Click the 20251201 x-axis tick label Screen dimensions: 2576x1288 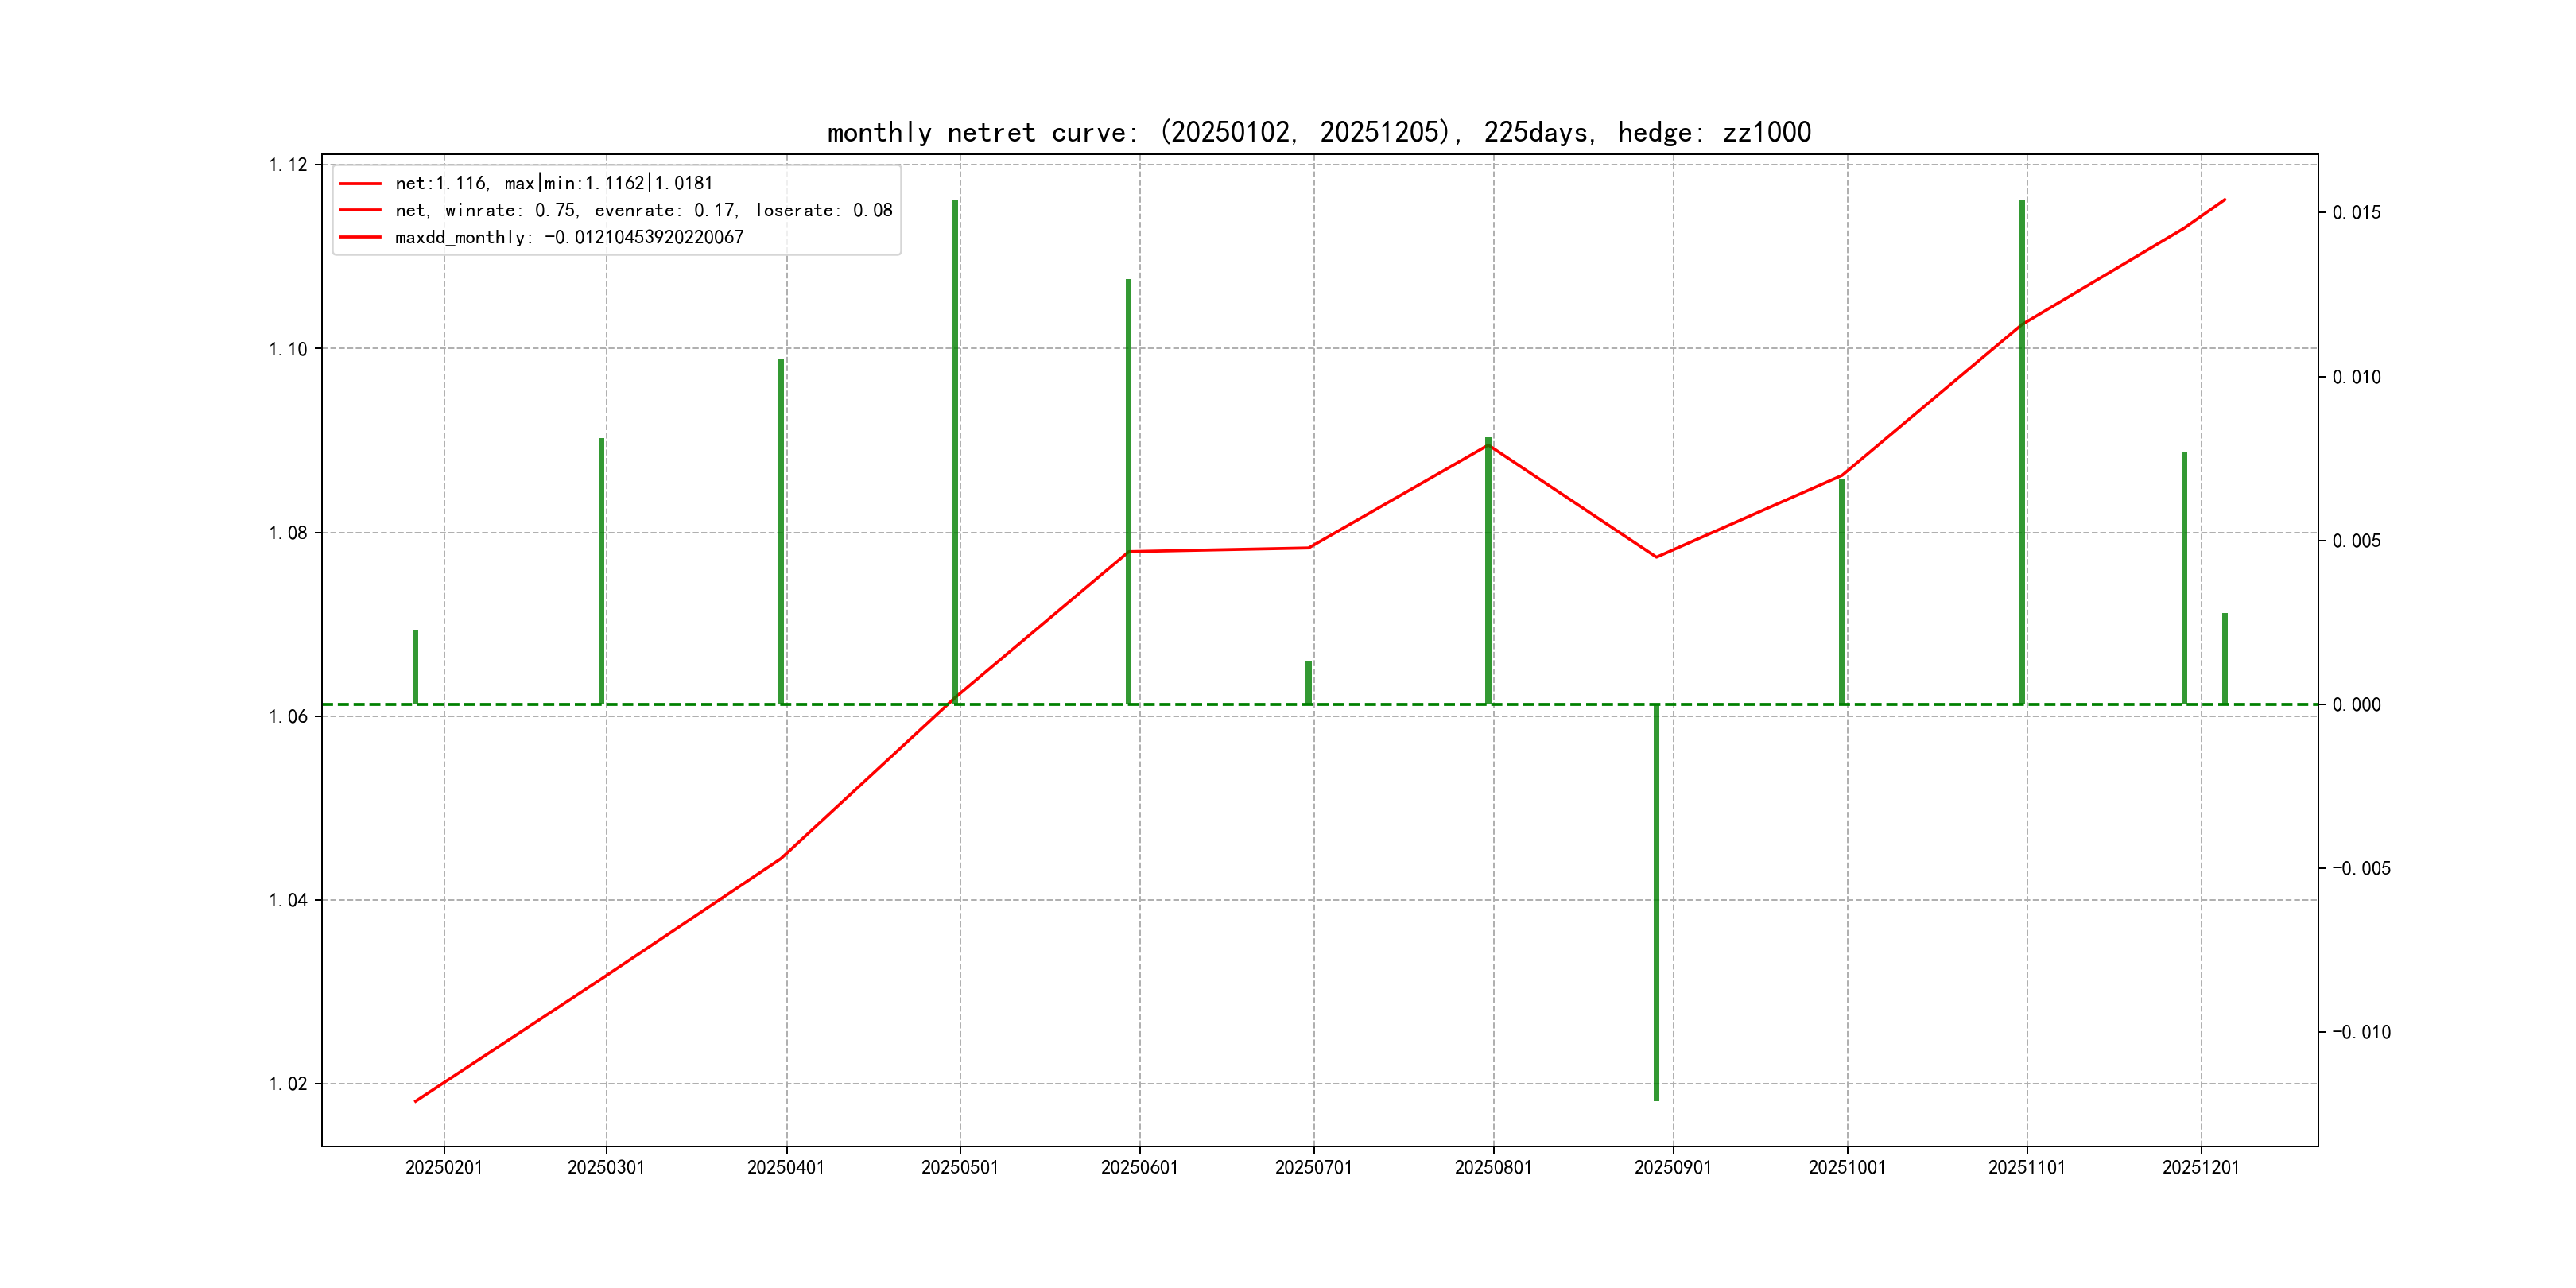(2200, 1167)
